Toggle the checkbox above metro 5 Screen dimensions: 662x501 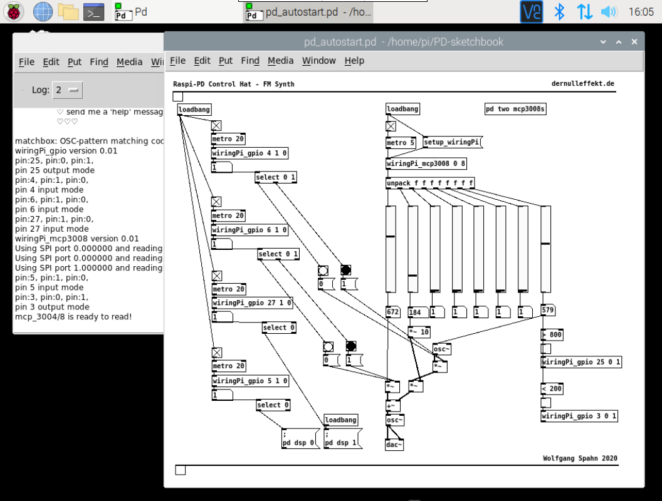click(391, 126)
